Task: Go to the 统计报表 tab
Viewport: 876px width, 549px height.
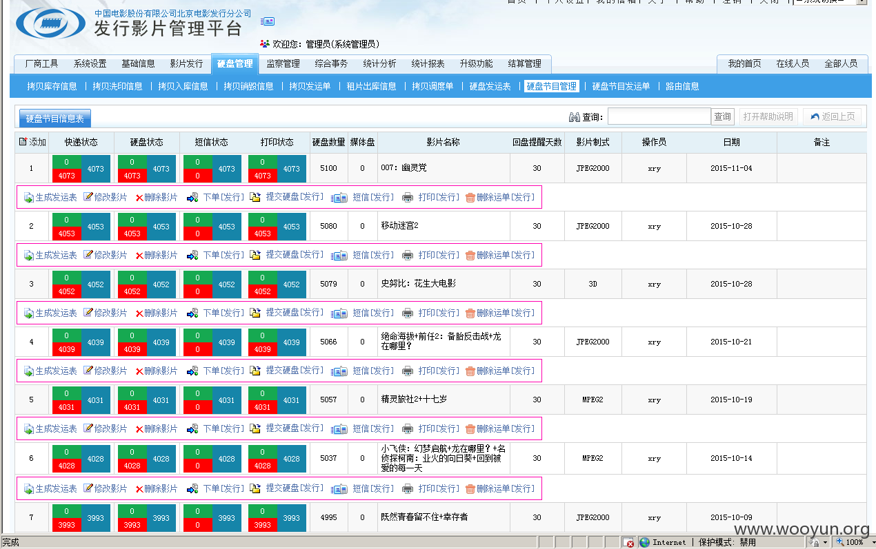Action: (x=428, y=64)
